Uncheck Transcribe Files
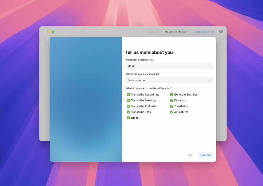This screenshot has height=186, width=263. [x=128, y=112]
